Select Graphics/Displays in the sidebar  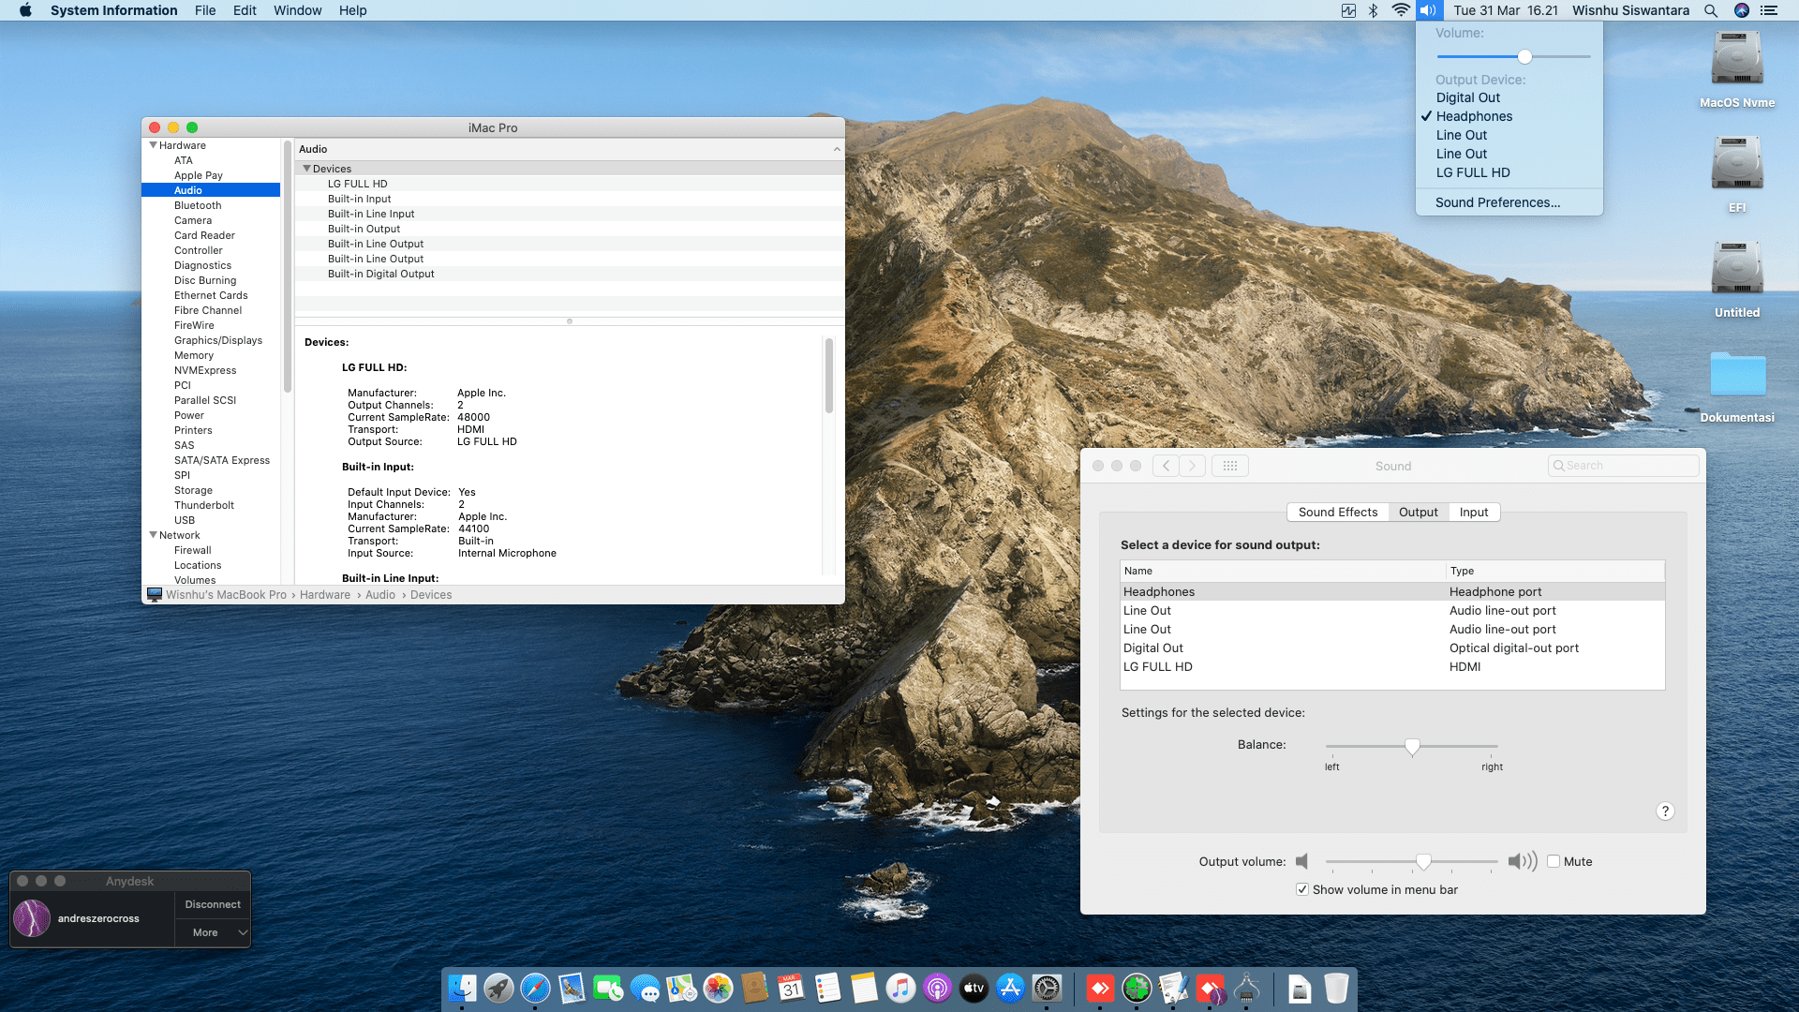pyautogui.click(x=211, y=340)
